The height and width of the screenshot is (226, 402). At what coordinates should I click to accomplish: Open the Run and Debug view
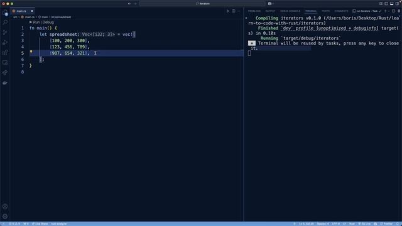point(5,43)
